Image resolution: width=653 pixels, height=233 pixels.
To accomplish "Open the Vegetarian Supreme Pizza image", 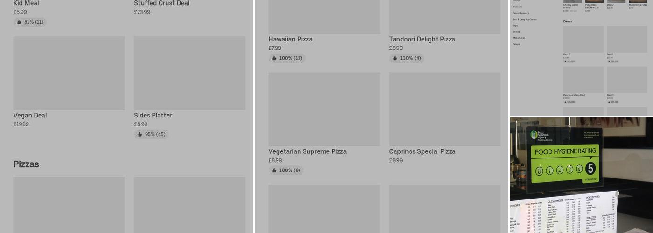I will pyautogui.click(x=324, y=109).
